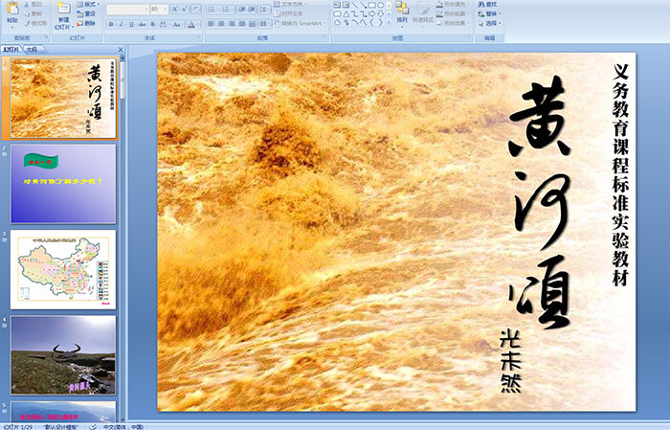Toggle Align Text Right
Image resolution: width=670 pixels, height=430 pixels.
tap(232, 24)
